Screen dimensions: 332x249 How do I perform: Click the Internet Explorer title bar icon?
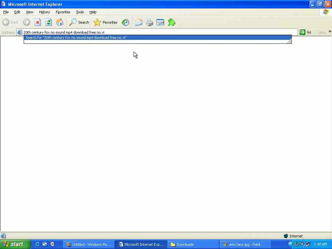tap(3, 4)
